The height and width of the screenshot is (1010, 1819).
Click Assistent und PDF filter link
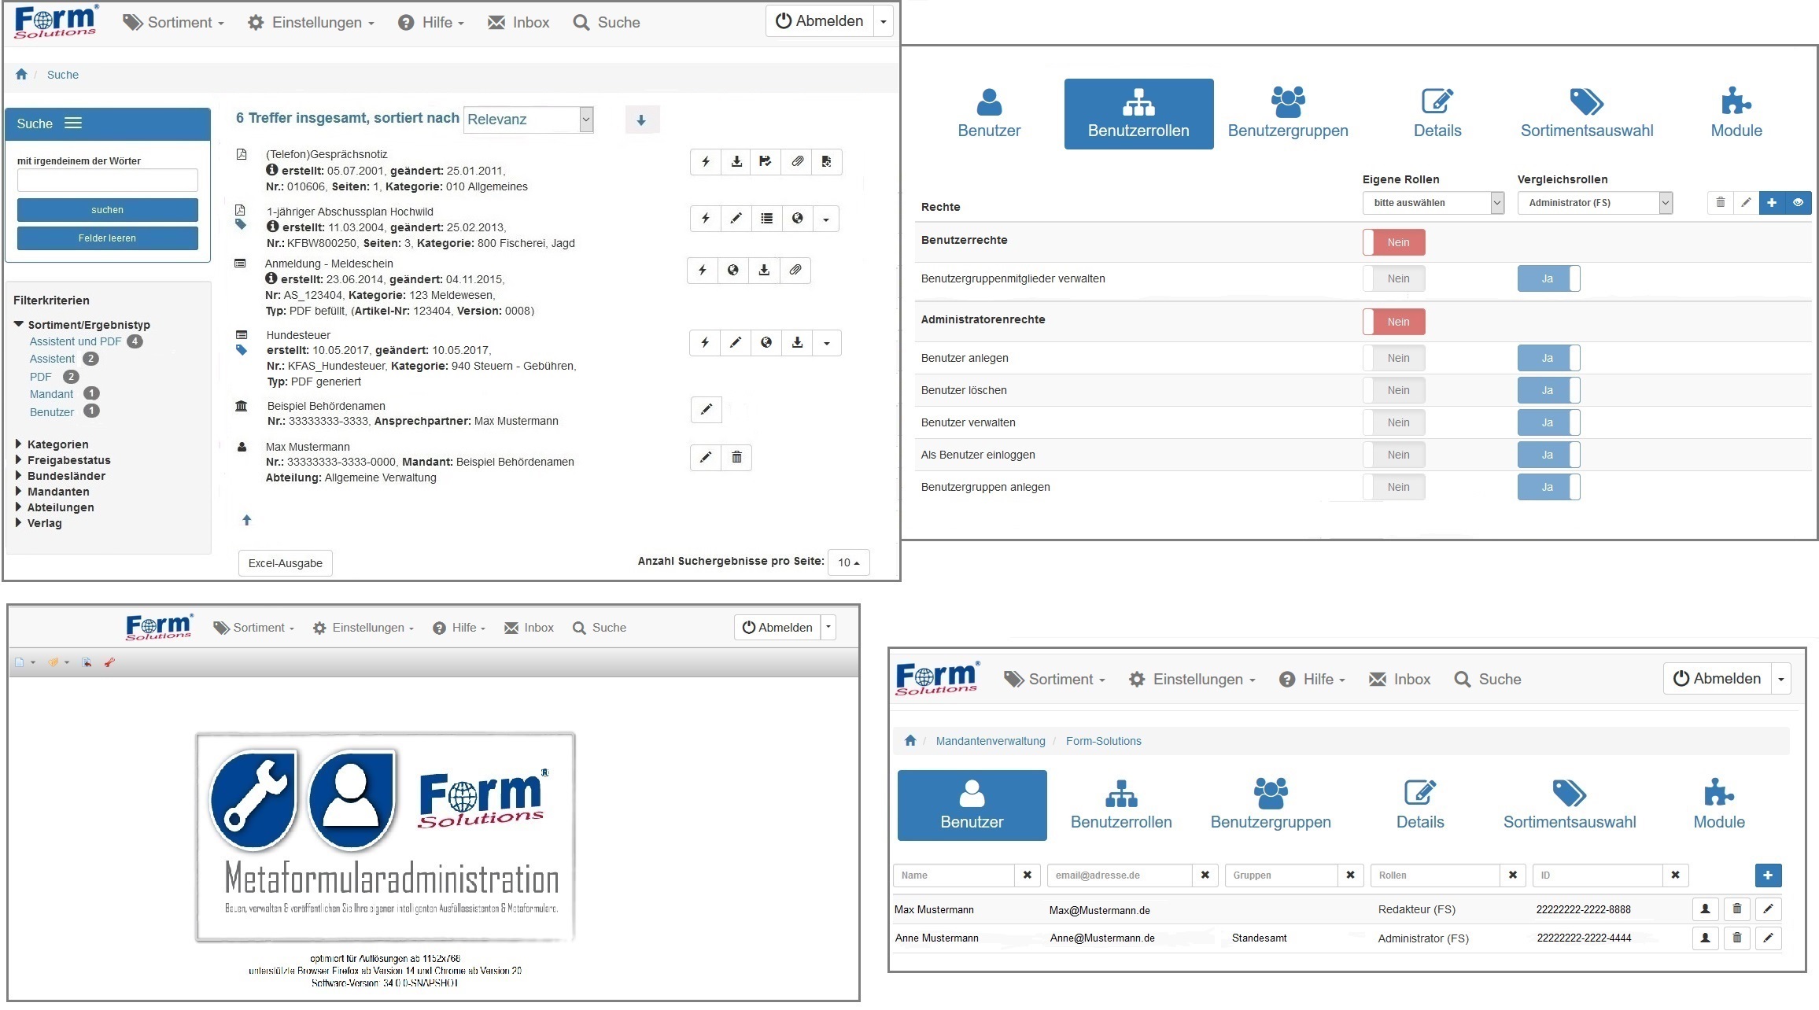[x=76, y=341]
